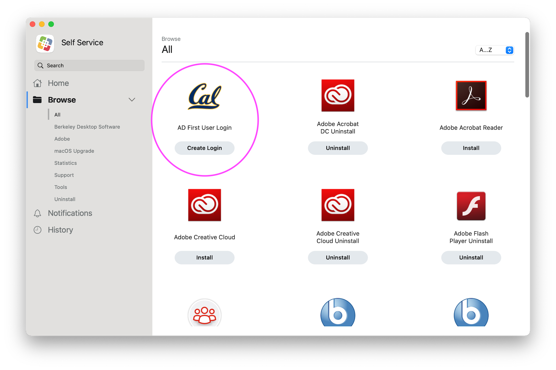The width and height of the screenshot is (556, 370).
Task: Click Uninstall for Adobe Acrobat DC
Action: pyautogui.click(x=338, y=148)
